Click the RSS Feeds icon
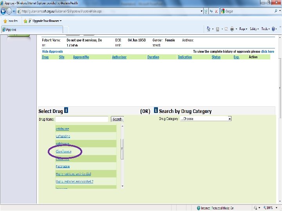This screenshot has height=211, width=282. coord(217,29)
